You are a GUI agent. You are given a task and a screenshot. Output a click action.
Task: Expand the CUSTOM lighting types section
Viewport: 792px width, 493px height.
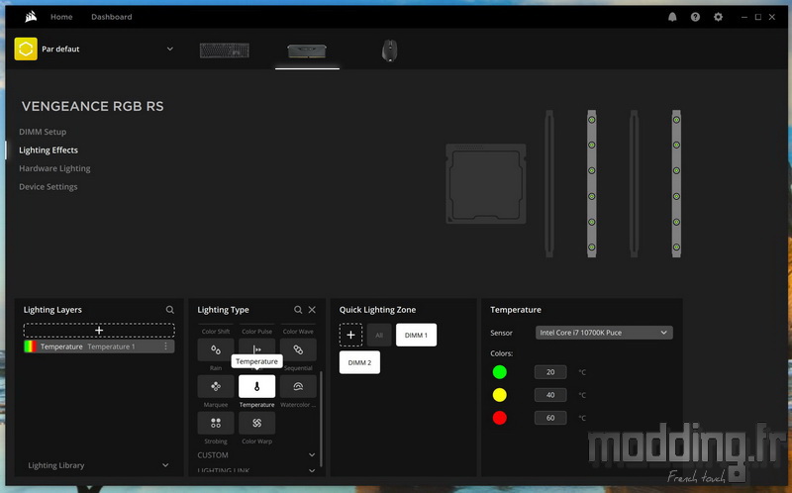[312, 455]
